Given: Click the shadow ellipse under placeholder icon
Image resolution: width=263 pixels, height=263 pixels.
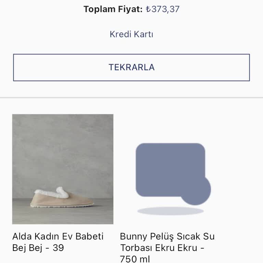Looking at the screenshot, I should (170, 211).
